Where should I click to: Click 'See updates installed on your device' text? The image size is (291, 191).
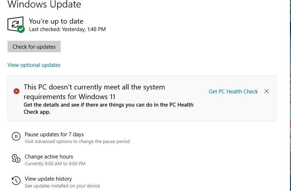point(62,186)
